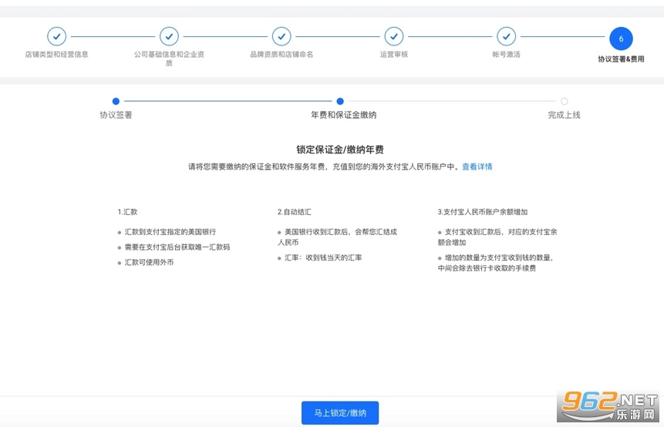Open the 查看详情 link
Viewport: 664px width, 427px height.
477,166
